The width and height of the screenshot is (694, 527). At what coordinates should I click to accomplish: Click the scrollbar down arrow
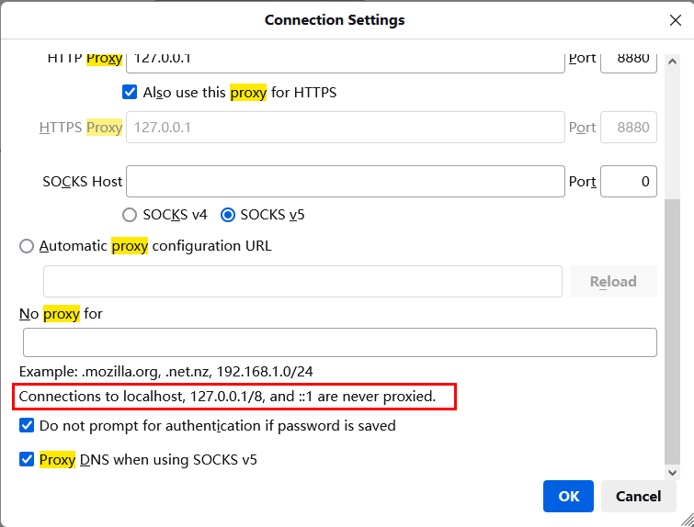(x=672, y=472)
